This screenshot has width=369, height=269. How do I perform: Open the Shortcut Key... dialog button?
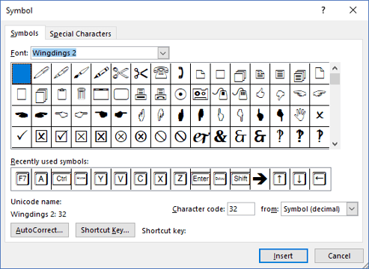coord(106,230)
